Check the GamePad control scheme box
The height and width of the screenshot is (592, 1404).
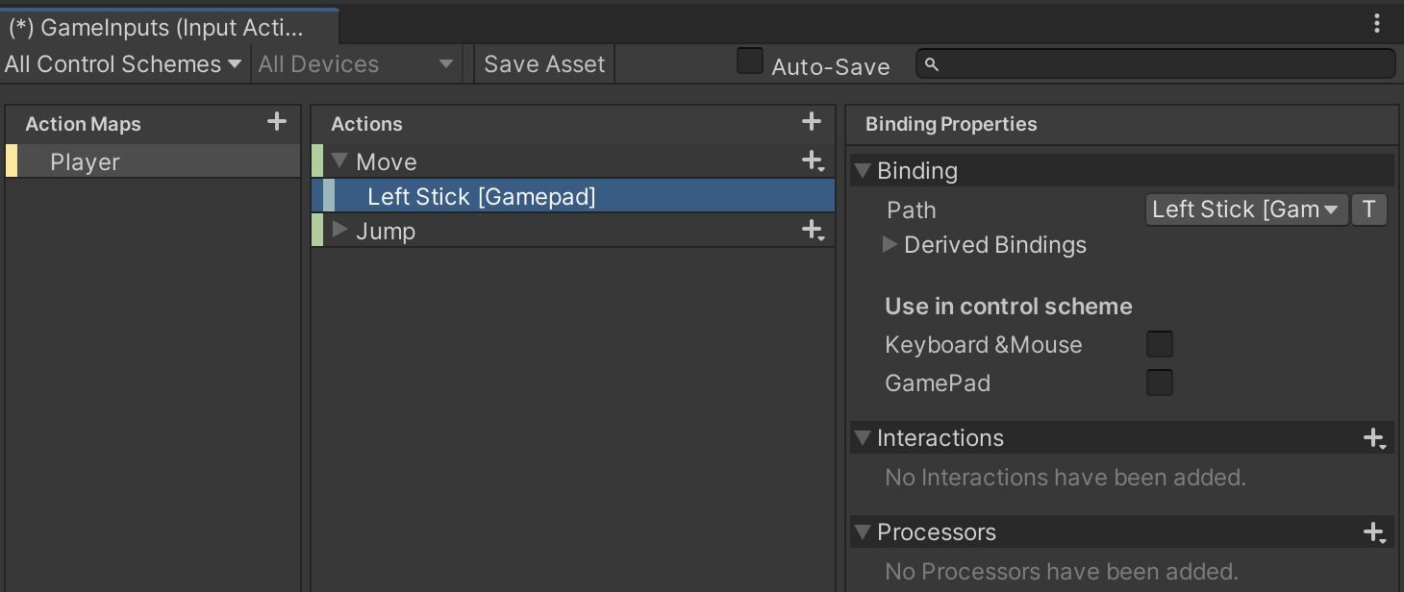click(1160, 382)
